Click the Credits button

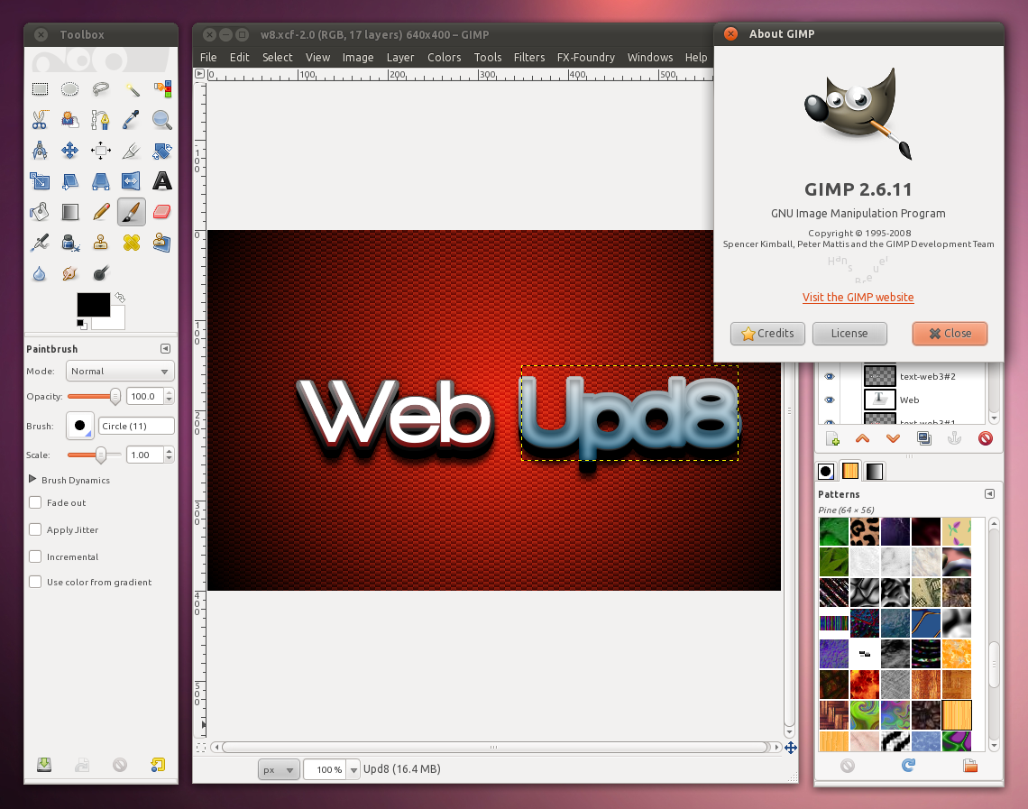click(x=767, y=333)
